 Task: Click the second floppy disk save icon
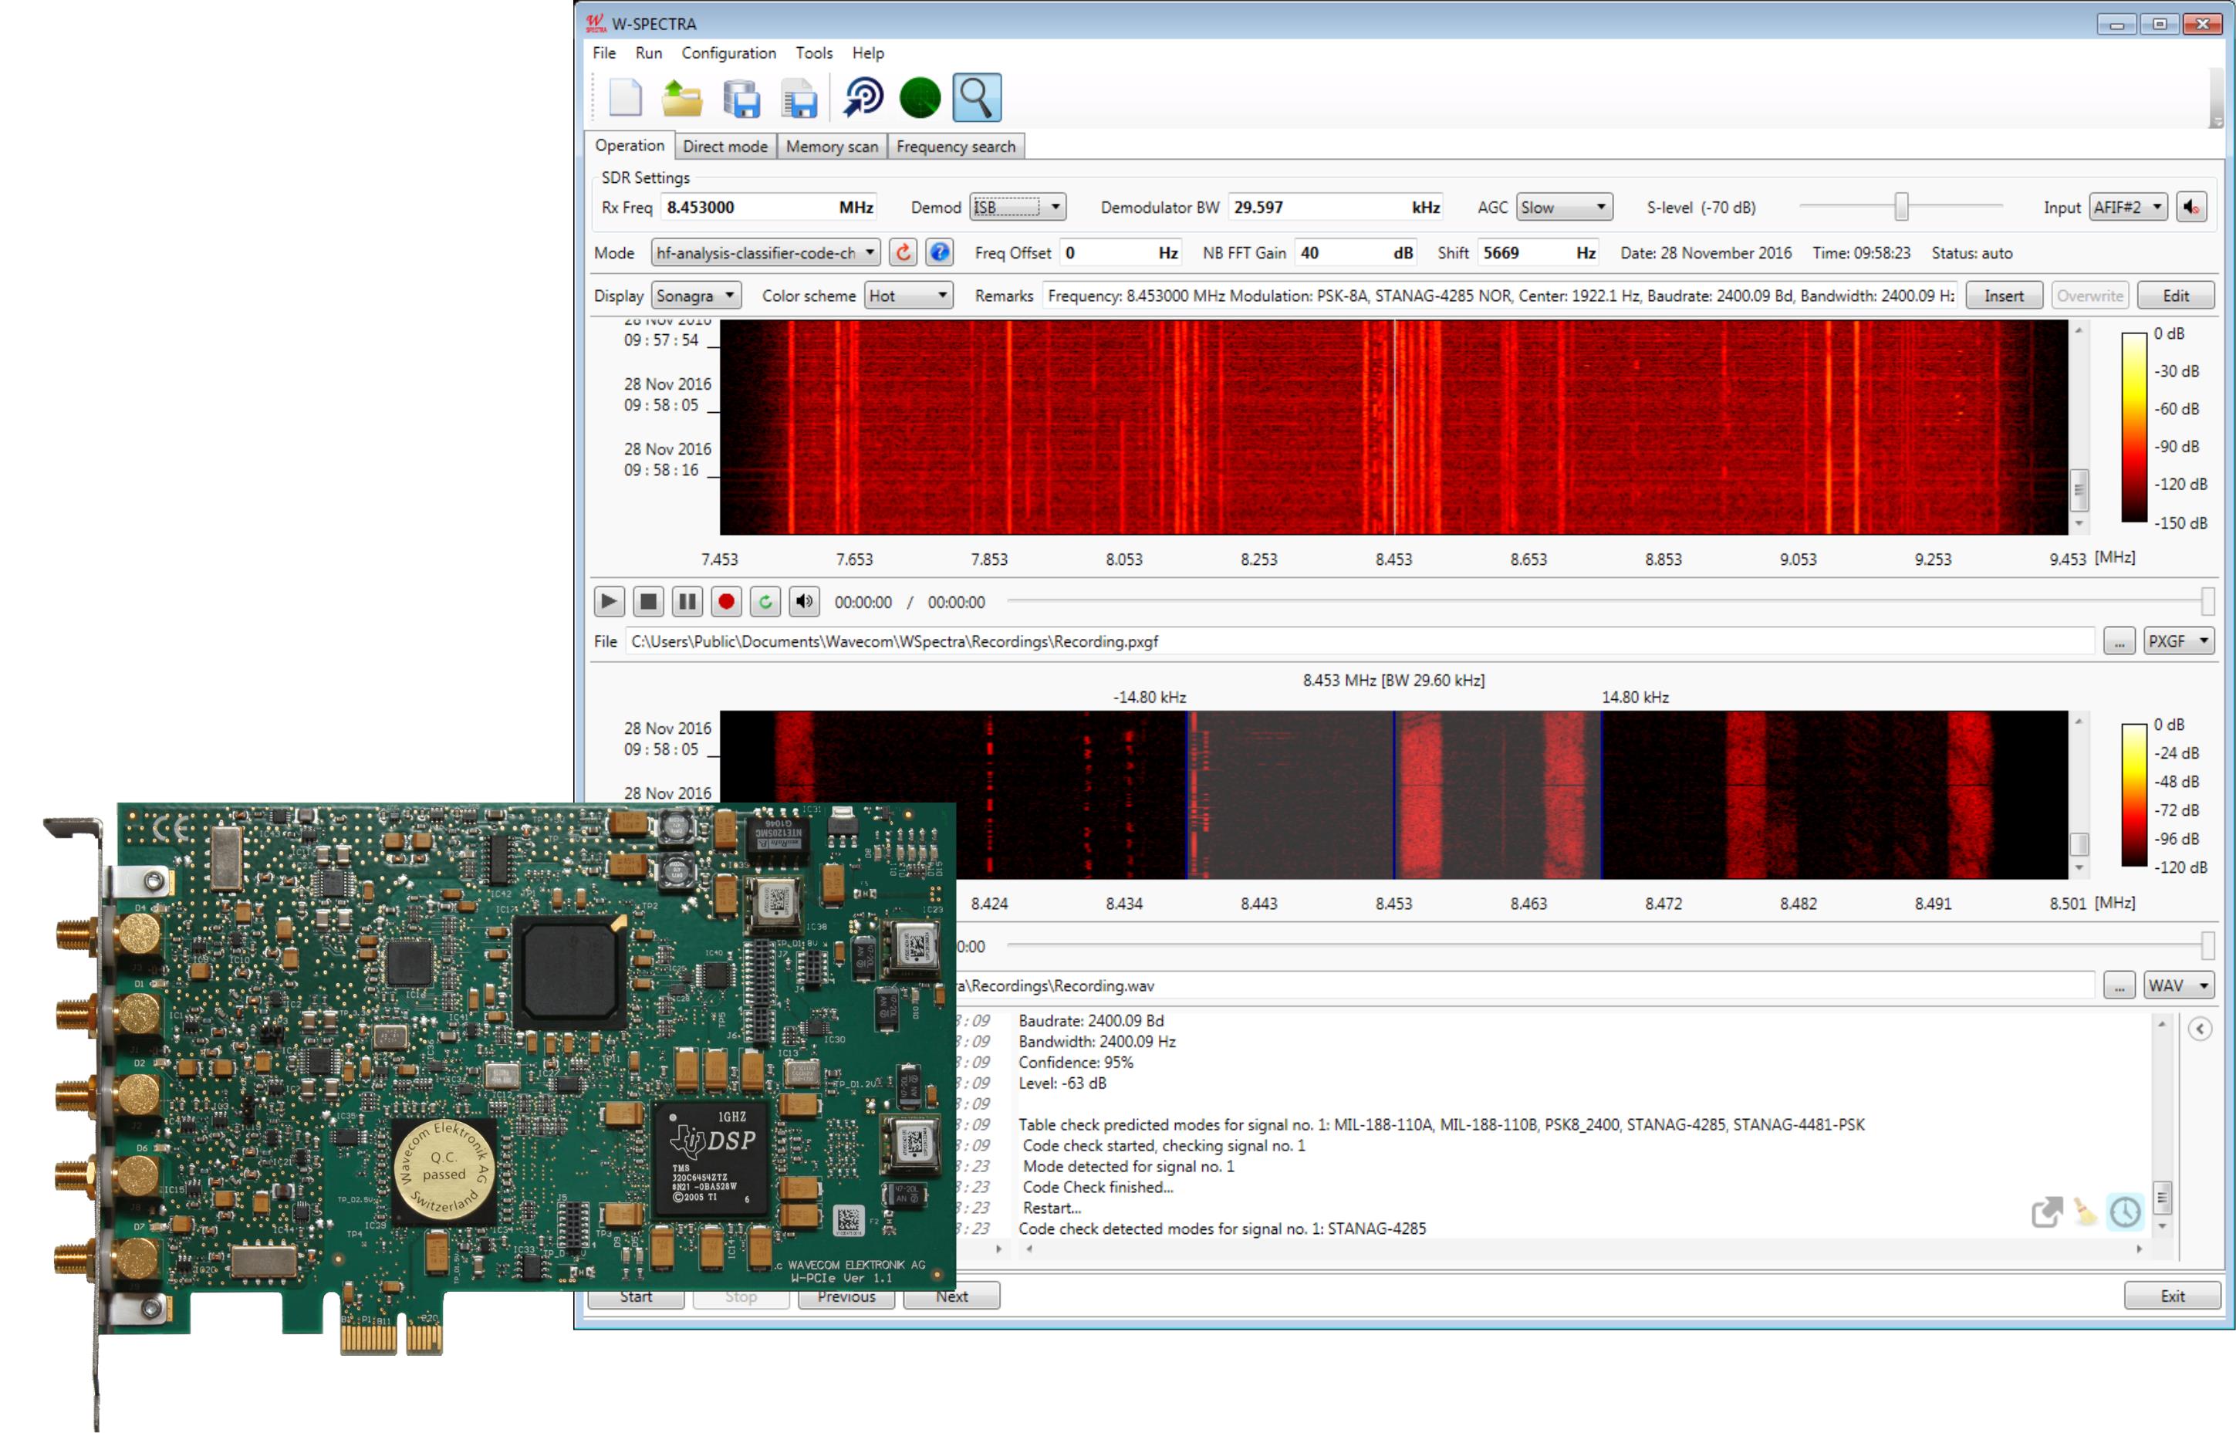[799, 100]
